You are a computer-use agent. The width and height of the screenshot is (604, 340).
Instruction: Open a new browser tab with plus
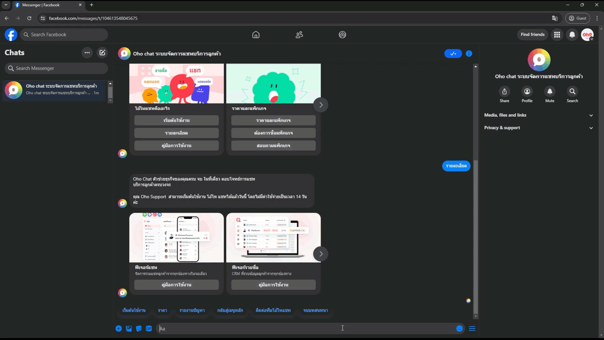[92, 5]
